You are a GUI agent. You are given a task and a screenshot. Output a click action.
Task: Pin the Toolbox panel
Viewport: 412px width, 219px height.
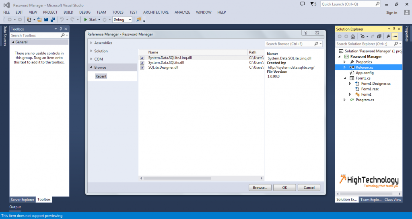point(61,29)
